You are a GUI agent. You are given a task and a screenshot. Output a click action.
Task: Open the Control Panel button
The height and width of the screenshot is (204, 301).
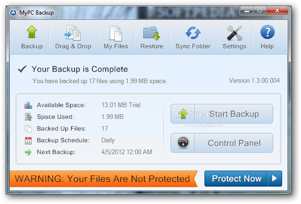221,143
